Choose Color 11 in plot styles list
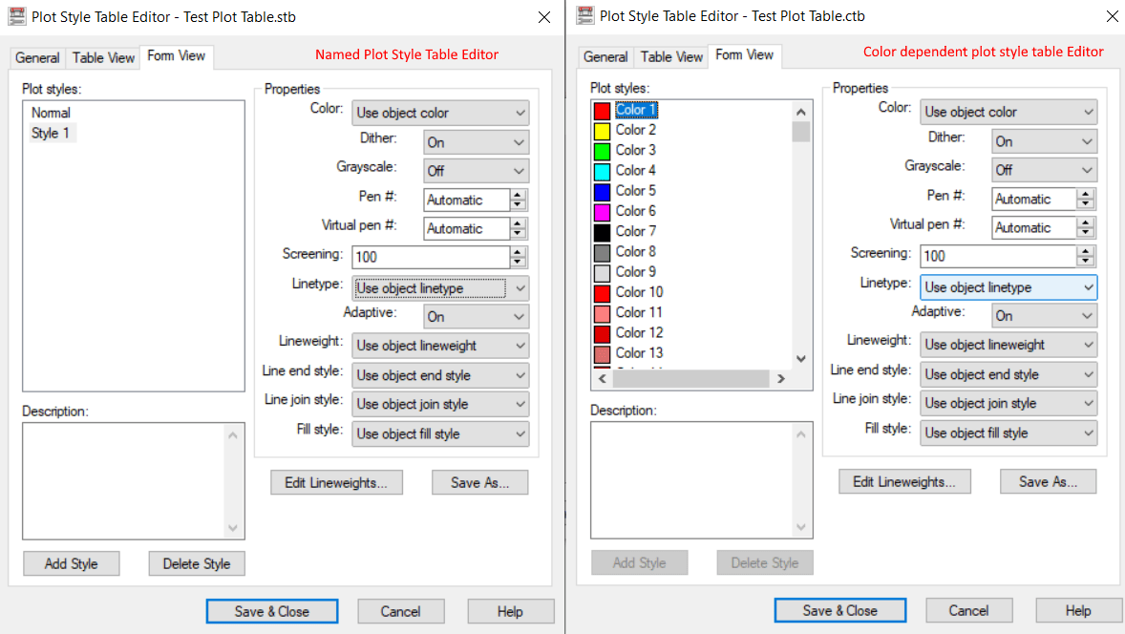 coord(639,312)
